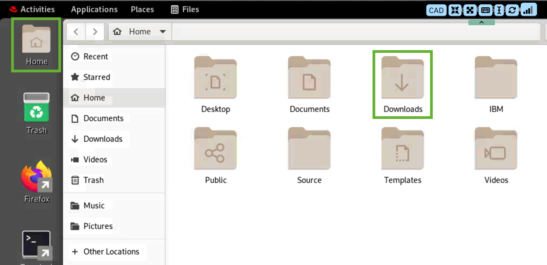
Task: Collapse the remote toolbar chevron handle
Action: 481,22
